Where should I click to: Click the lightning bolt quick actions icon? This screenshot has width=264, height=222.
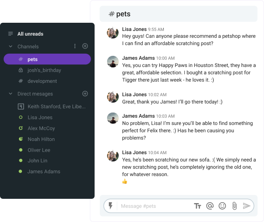tap(111, 206)
